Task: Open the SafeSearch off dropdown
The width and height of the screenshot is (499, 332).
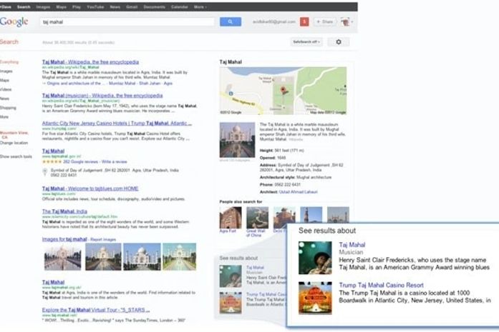Action: [306, 42]
